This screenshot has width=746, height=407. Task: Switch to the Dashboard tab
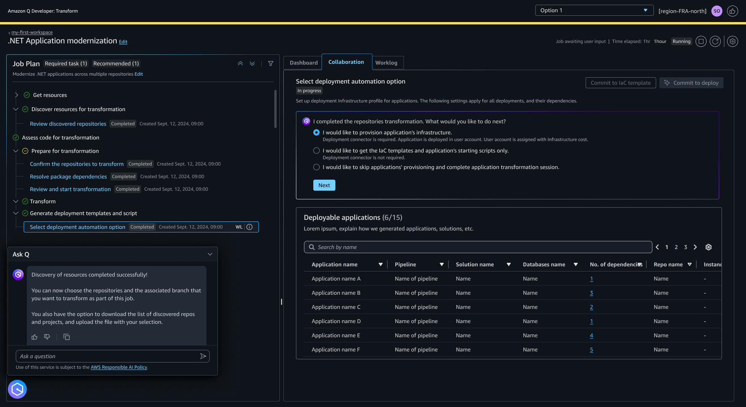click(303, 63)
